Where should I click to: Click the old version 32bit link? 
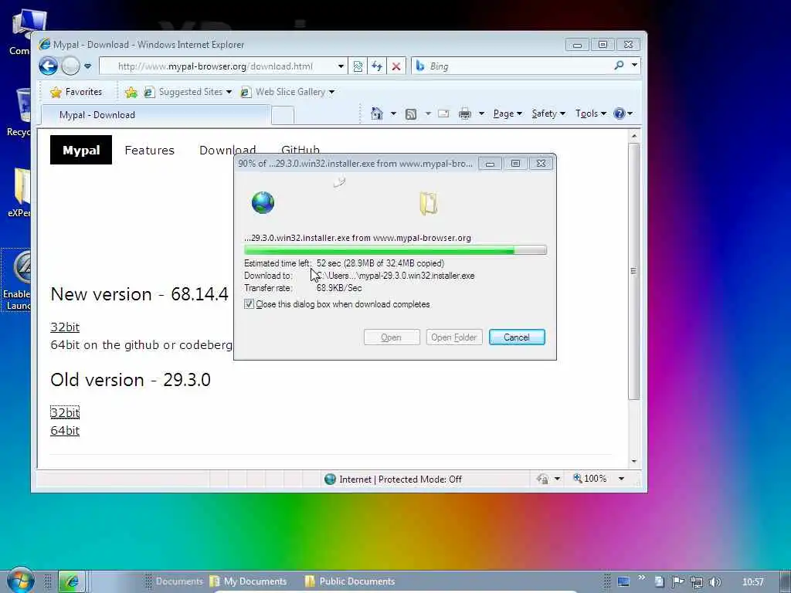click(x=65, y=412)
